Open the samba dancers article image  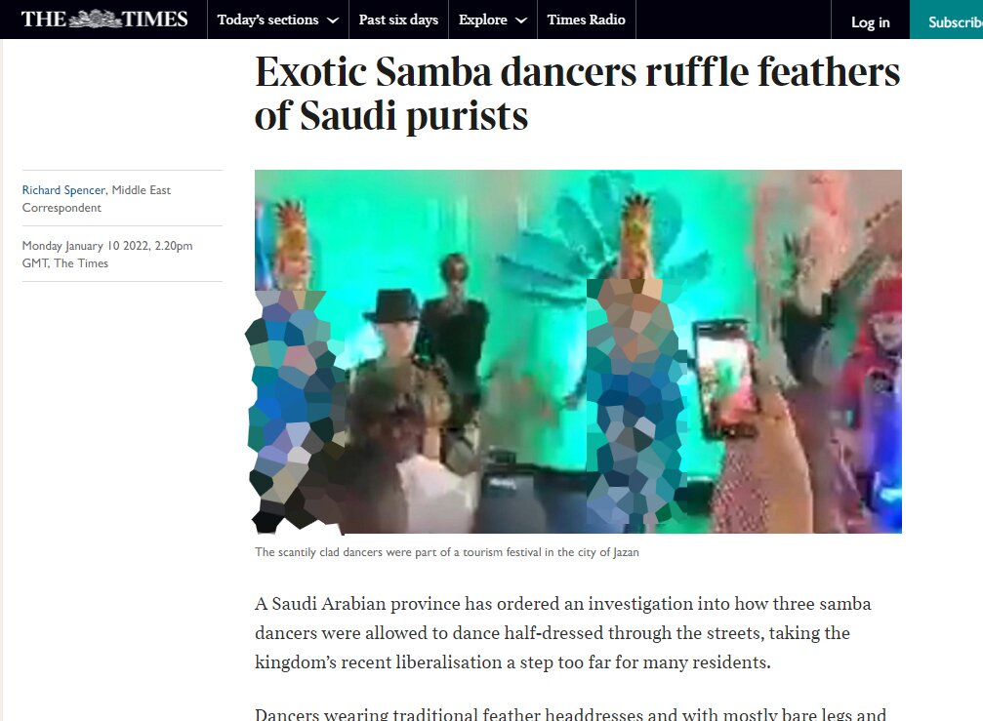tap(578, 351)
